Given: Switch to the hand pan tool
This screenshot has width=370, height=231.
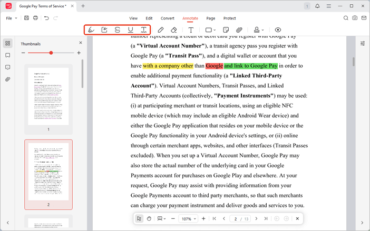Looking at the screenshot, I should 149,218.
